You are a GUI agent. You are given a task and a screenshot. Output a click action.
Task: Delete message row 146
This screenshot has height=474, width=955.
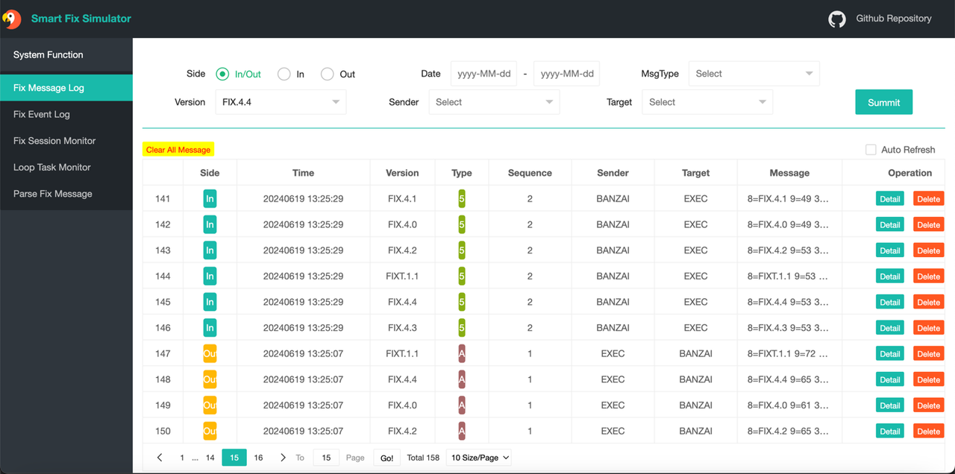pos(929,328)
